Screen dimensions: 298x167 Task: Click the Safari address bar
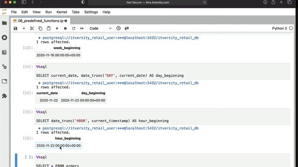(x=148, y=2)
